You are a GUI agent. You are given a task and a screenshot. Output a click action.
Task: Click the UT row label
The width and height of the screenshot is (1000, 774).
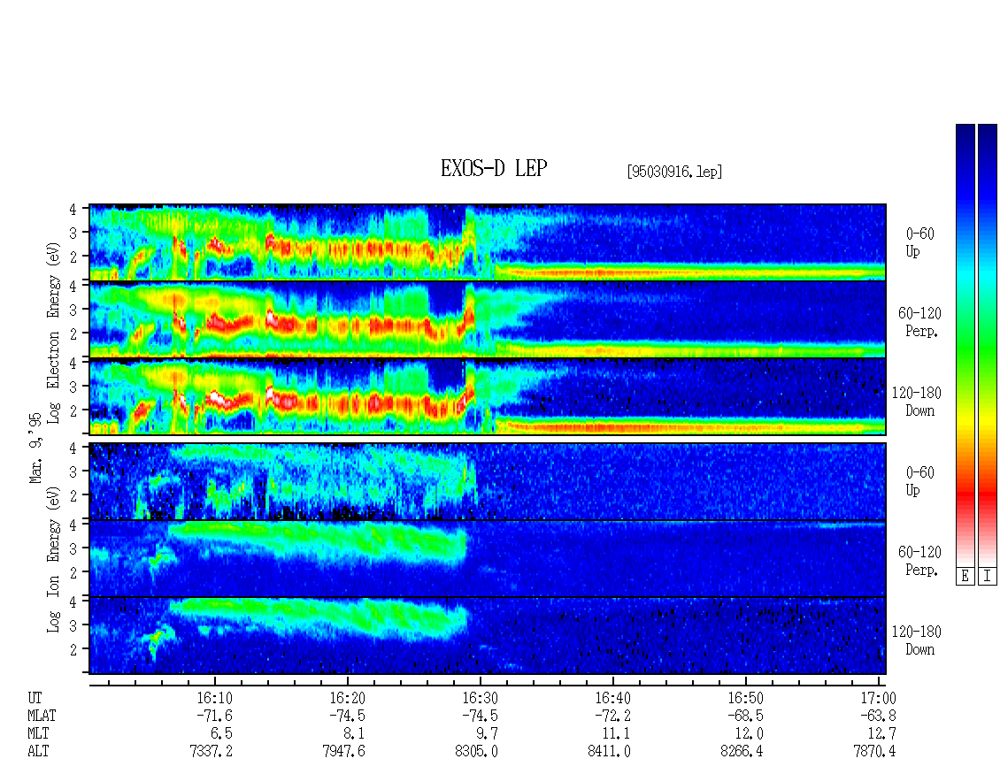point(35,698)
